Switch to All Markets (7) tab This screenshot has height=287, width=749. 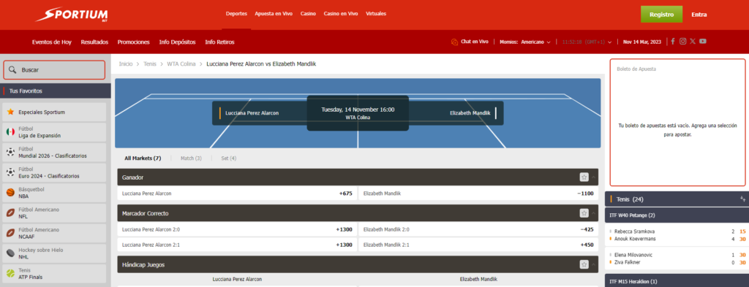click(x=143, y=158)
